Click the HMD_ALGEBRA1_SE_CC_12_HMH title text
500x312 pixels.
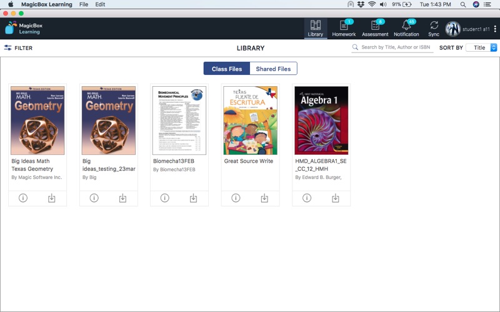(x=321, y=165)
